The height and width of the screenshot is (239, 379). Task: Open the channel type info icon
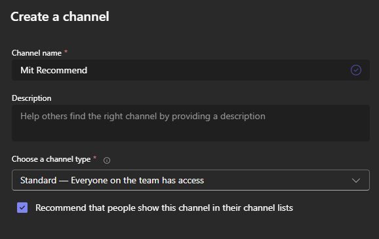pos(107,160)
